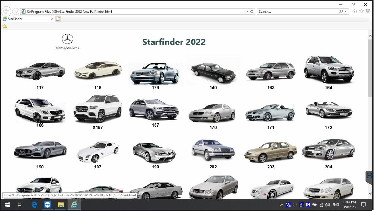
Task: Open model X167 white SUV image
Action: pos(98,109)
